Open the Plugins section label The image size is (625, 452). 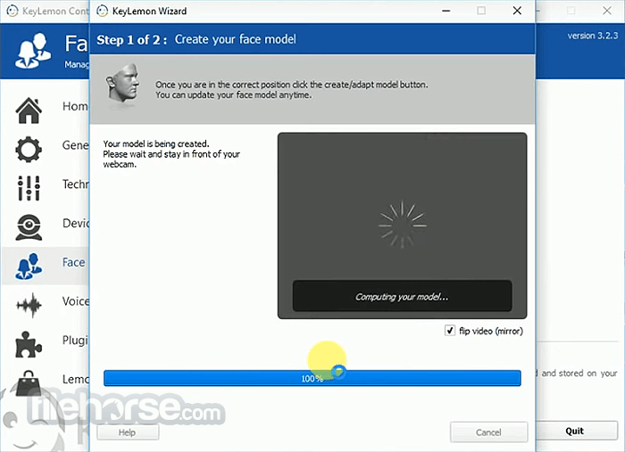tap(75, 341)
